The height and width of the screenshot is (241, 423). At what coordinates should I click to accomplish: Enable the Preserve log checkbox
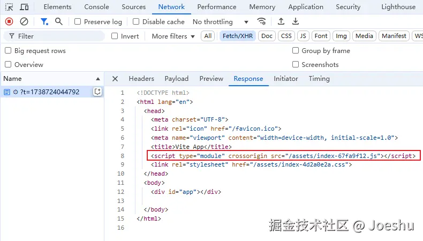(x=78, y=22)
